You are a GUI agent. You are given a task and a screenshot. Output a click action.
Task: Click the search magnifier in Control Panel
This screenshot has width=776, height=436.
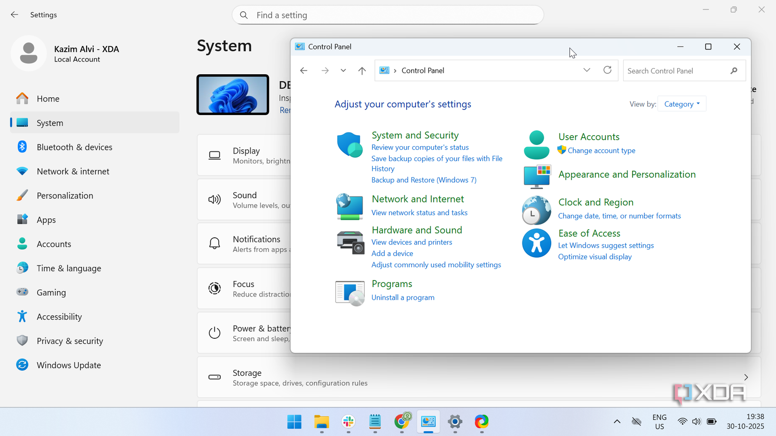click(734, 70)
